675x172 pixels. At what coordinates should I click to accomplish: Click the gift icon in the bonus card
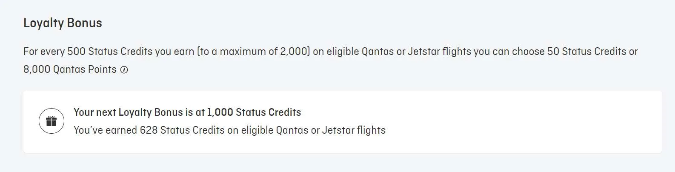point(51,121)
